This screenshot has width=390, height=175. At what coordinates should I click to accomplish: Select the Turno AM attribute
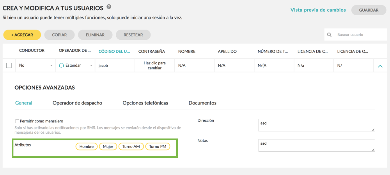point(131,147)
